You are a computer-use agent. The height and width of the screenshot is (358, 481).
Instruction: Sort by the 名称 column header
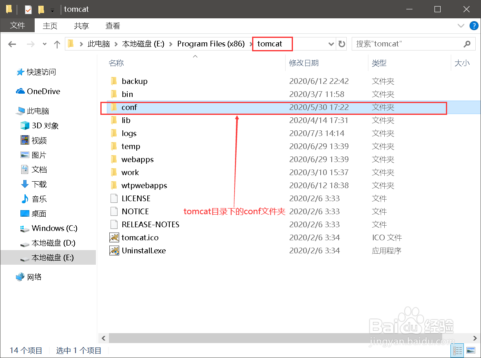[x=116, y=63]
